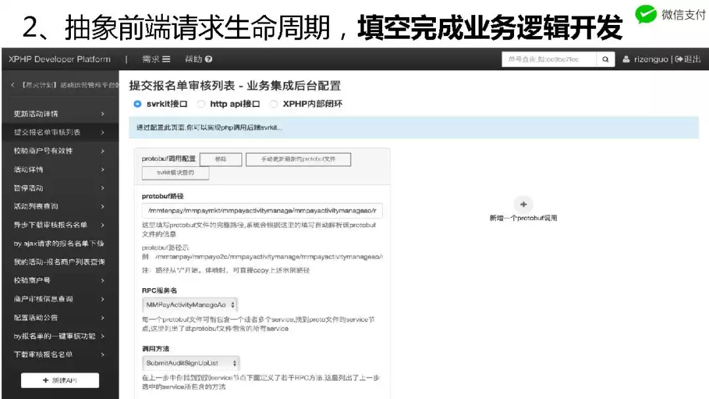The image size is (709, 399).
Task: Click the 新建API button
Action: (60, 381)
